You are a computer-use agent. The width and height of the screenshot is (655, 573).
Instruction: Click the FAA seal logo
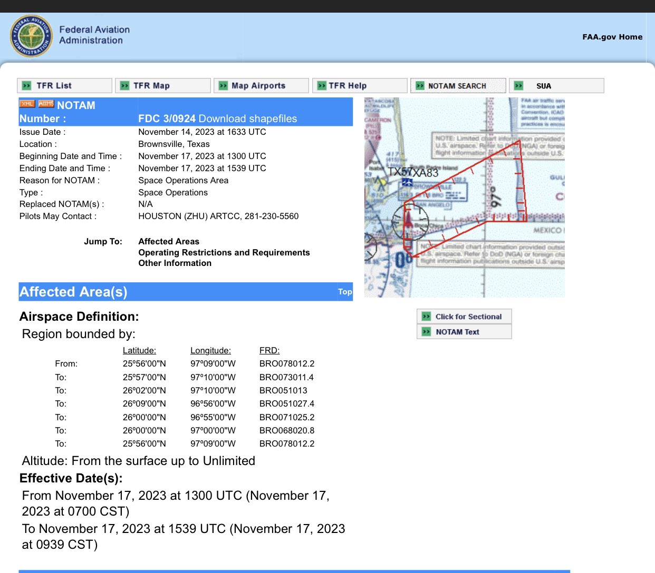pos(32,36)
